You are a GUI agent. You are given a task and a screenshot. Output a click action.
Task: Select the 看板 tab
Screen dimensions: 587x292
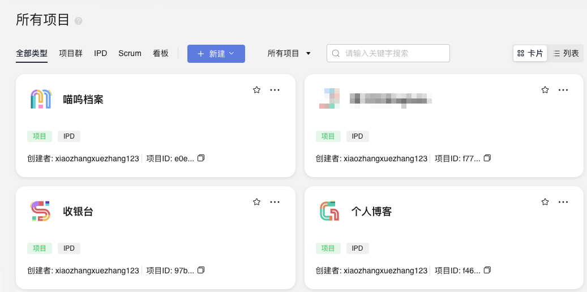tap(161, 53)
